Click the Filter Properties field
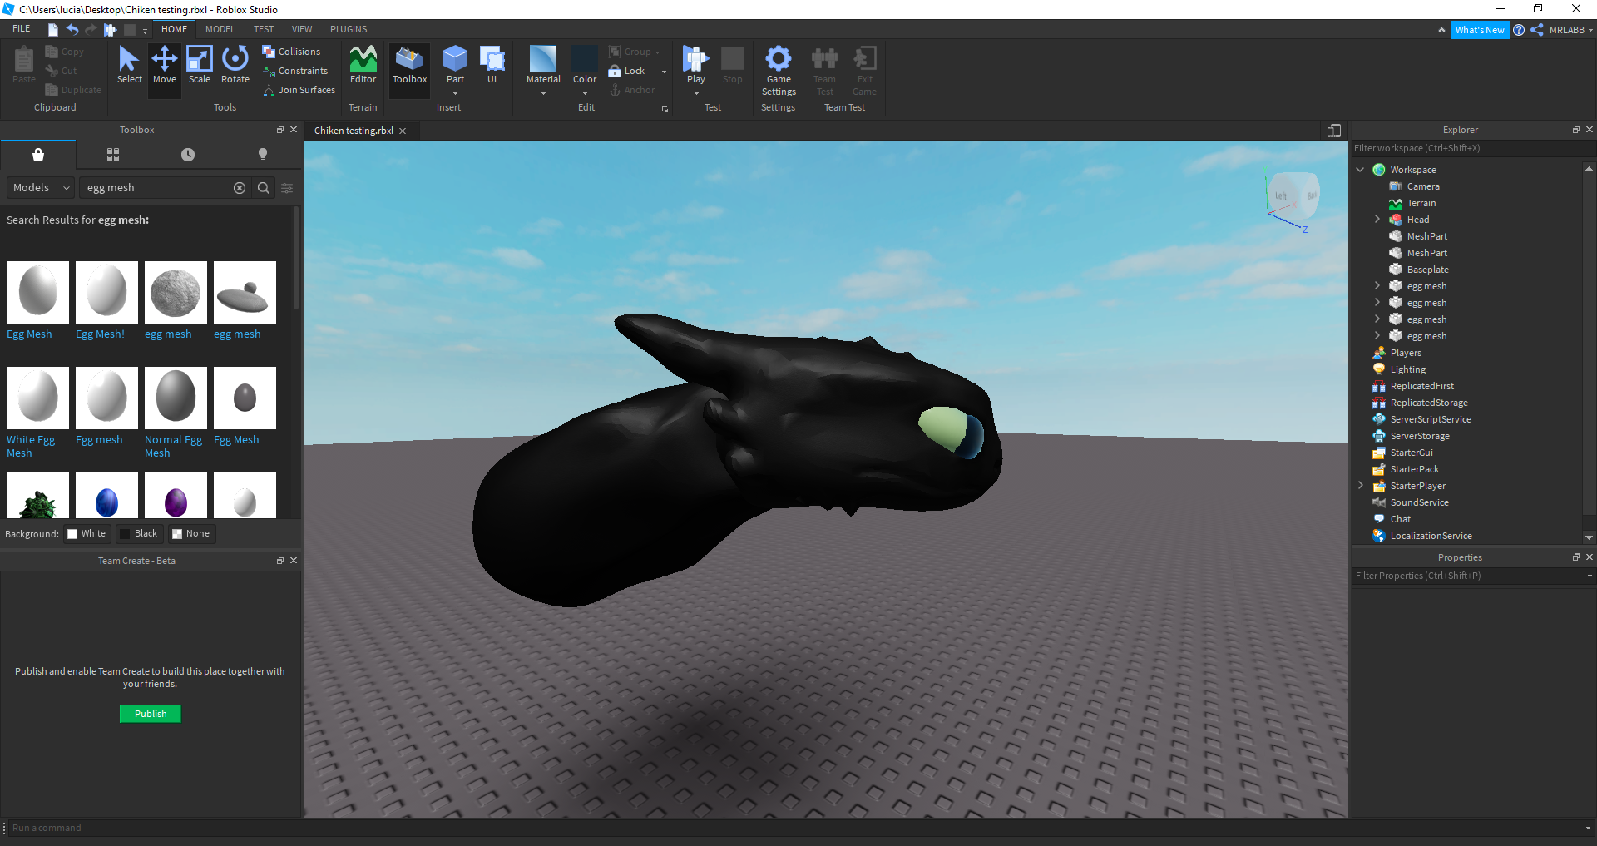Viewport: 1597px width, 846px height. [1468, 576]
